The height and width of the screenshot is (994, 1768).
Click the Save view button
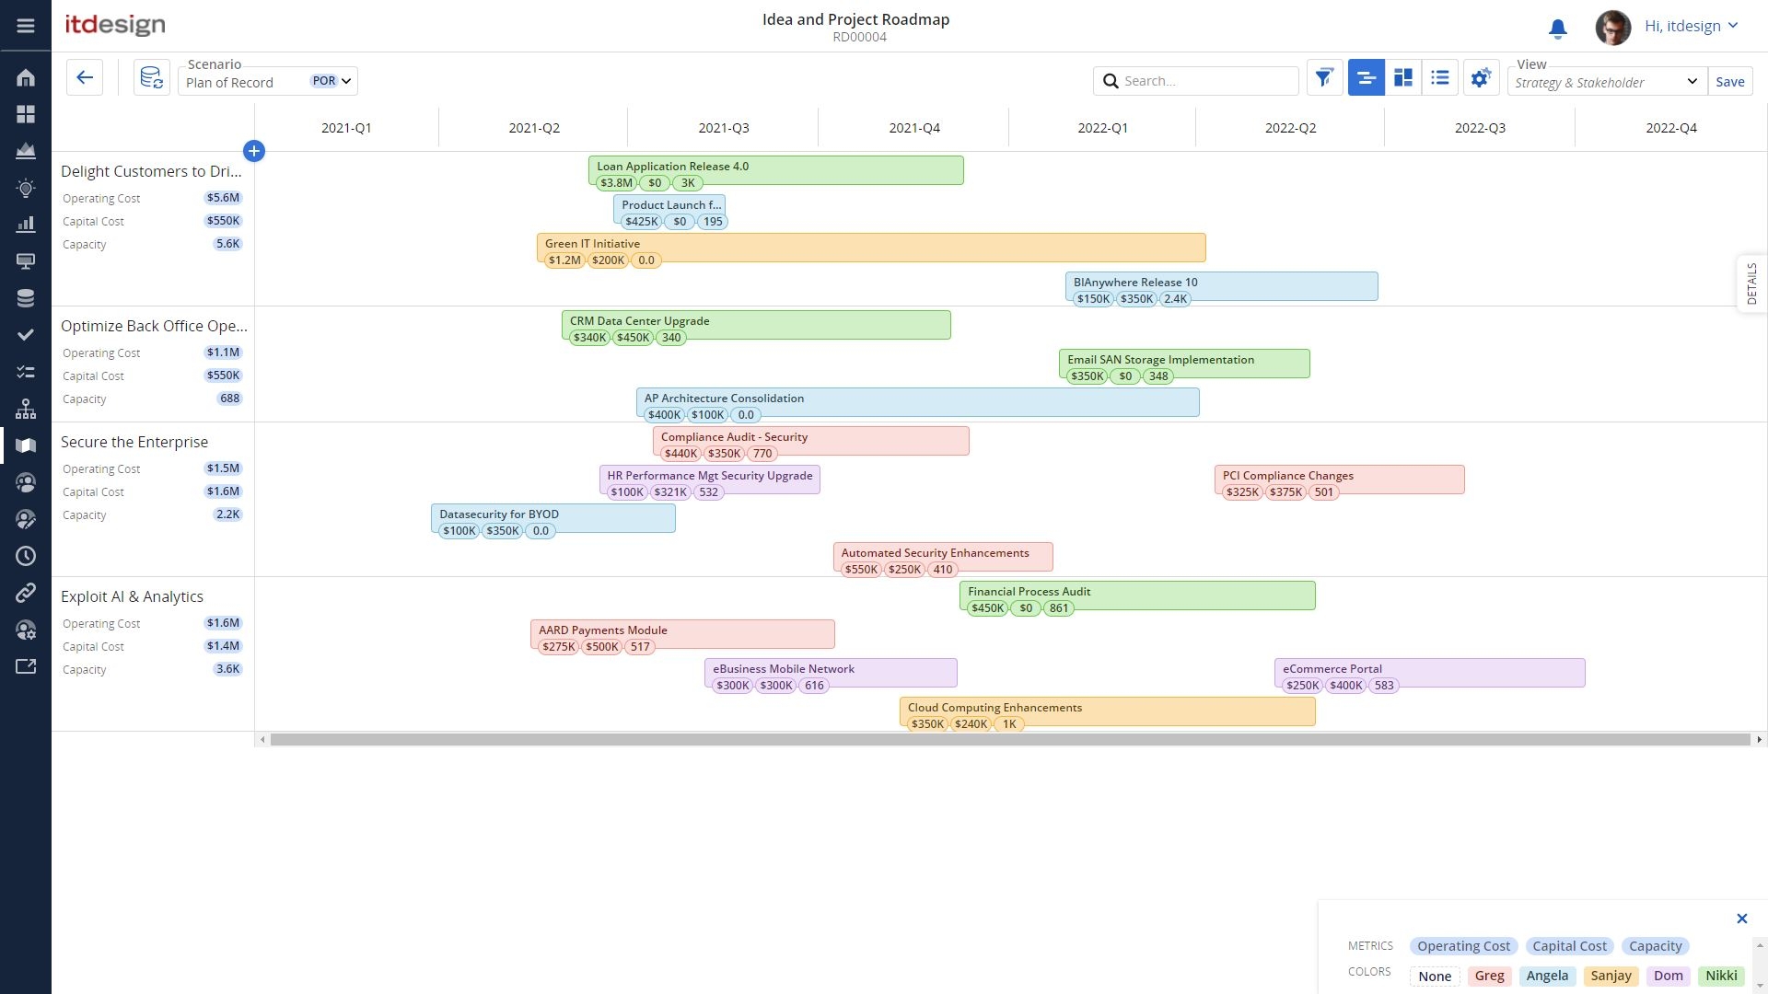coord(1729,82)
